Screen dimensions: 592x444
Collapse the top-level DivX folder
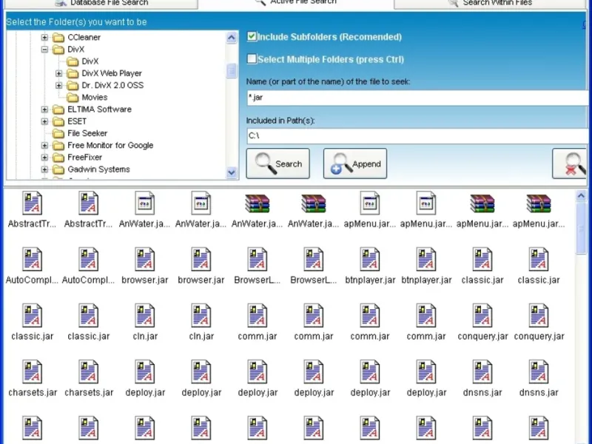click(x=44, y=50)
